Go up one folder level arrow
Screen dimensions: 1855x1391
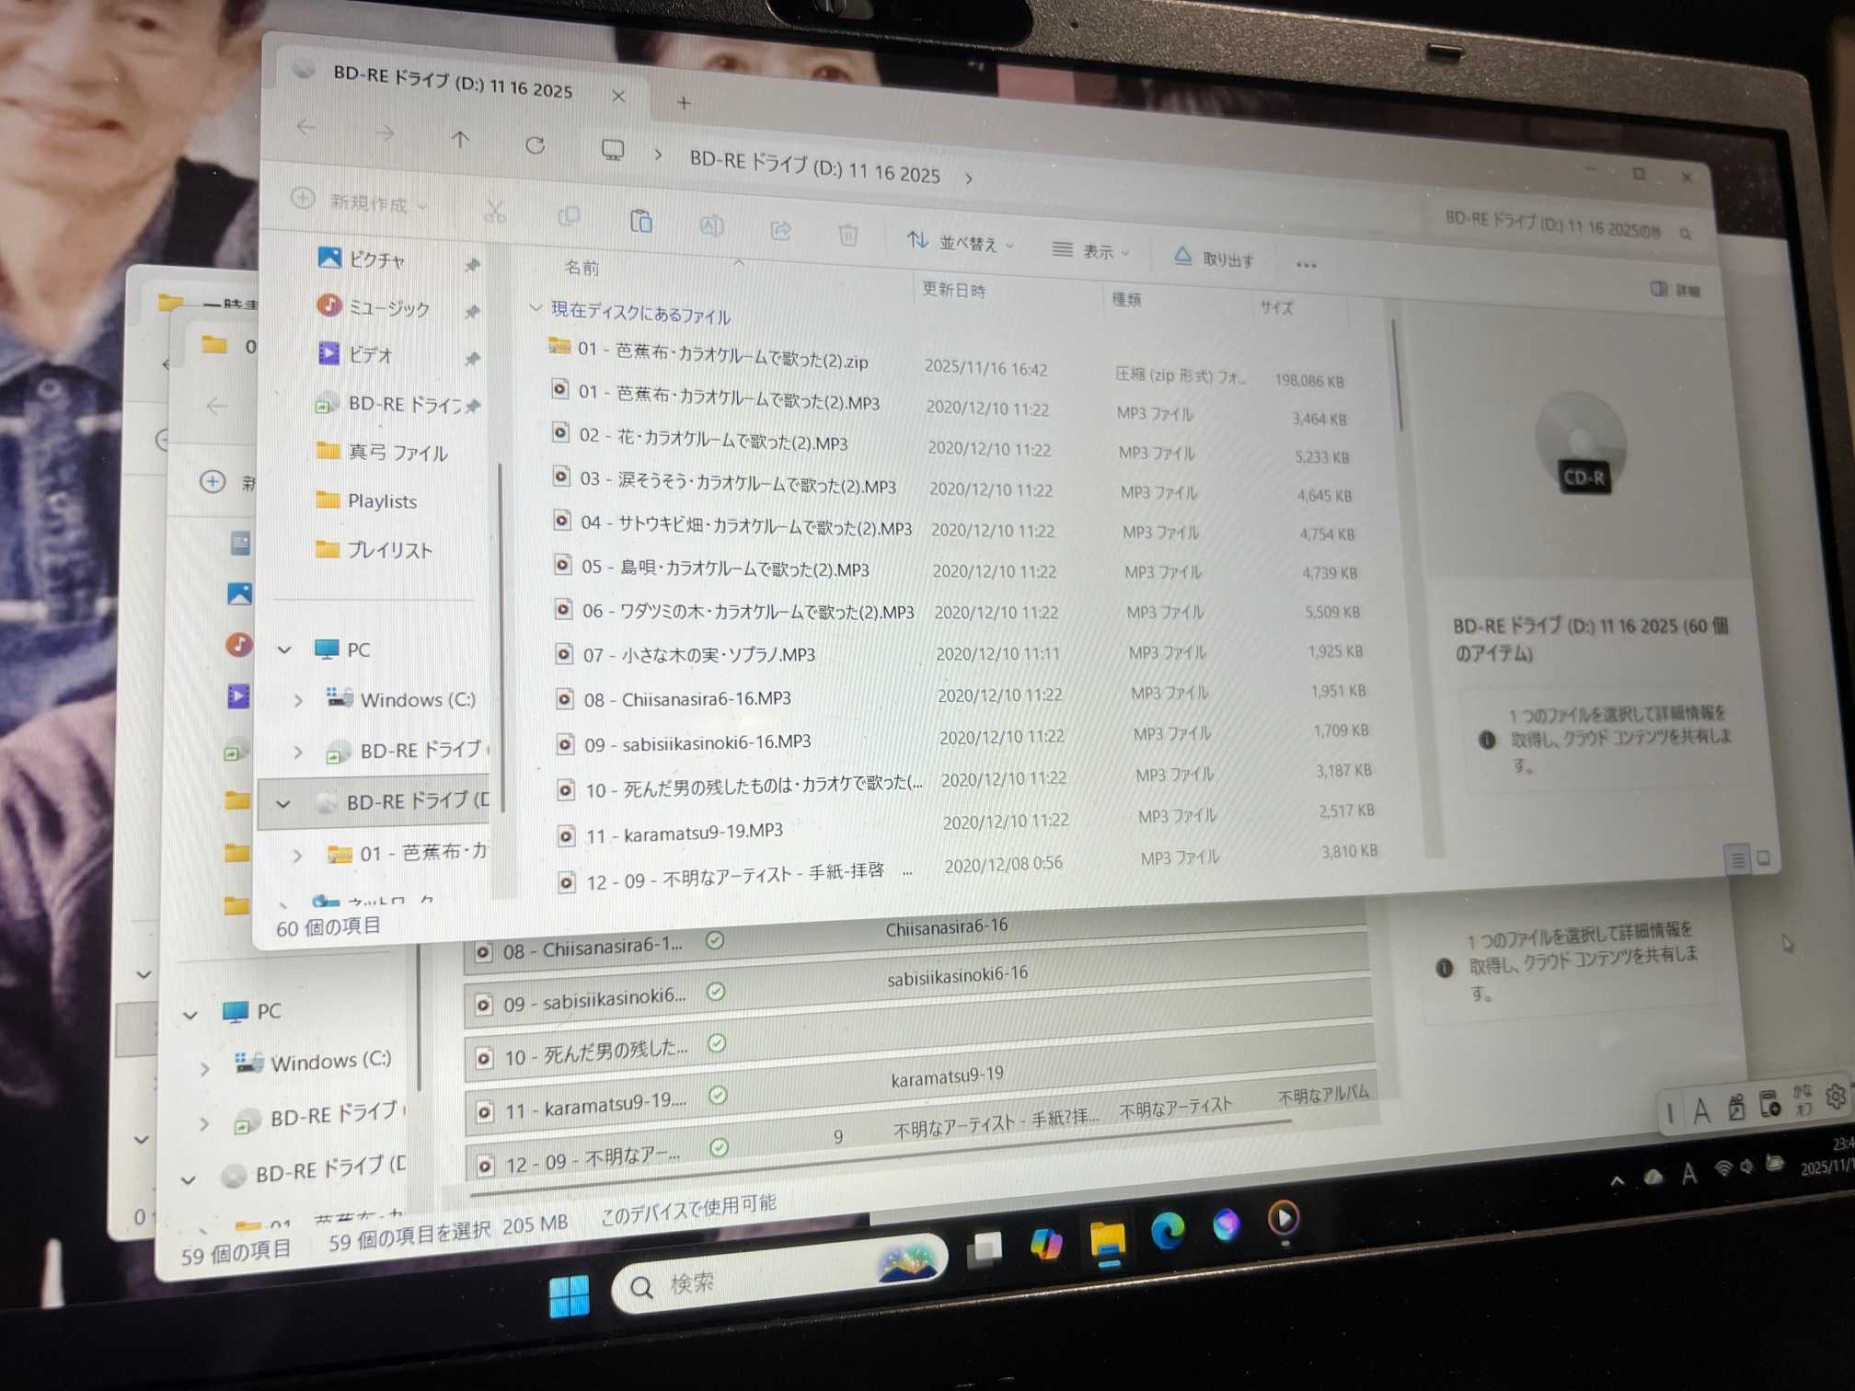[460, 140]
